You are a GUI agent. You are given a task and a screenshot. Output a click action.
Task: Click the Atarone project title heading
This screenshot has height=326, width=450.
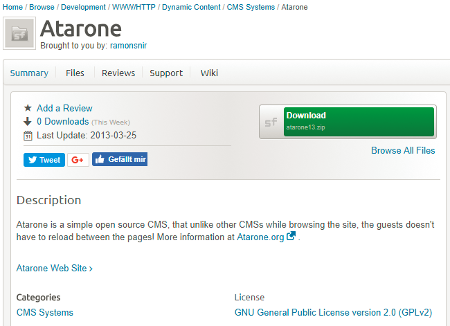tap(81, 28)
